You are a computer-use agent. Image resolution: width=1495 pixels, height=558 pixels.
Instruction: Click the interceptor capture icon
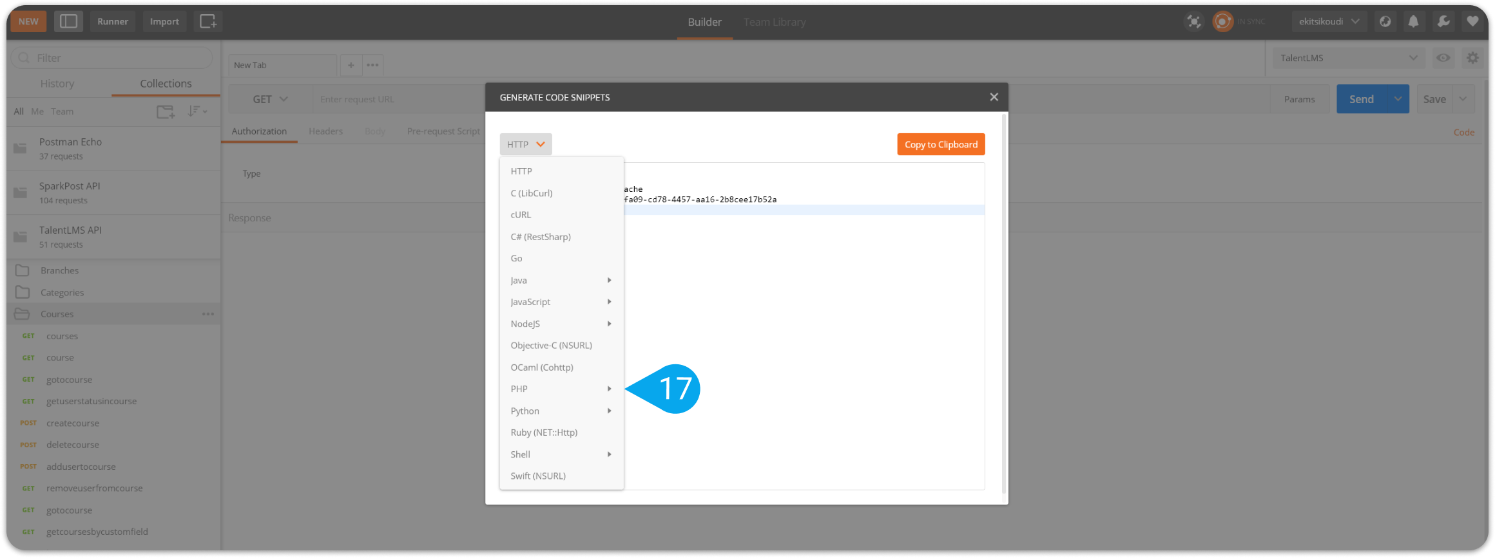tap(1193, 21)
